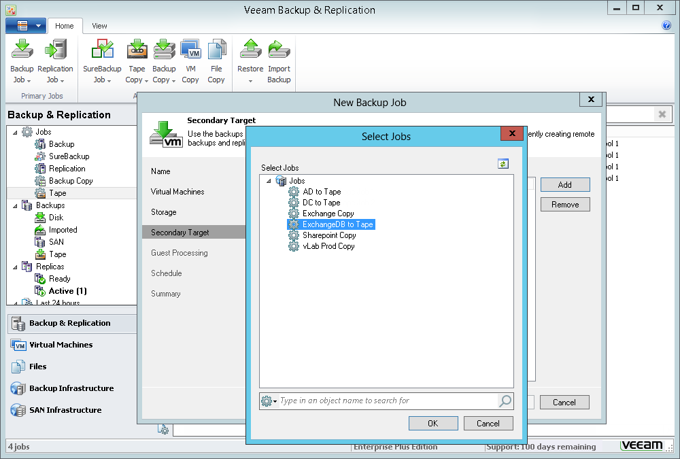Select Backup Copy under Jobs in tree
Screen dimensions: 680x459
point(64,181)
